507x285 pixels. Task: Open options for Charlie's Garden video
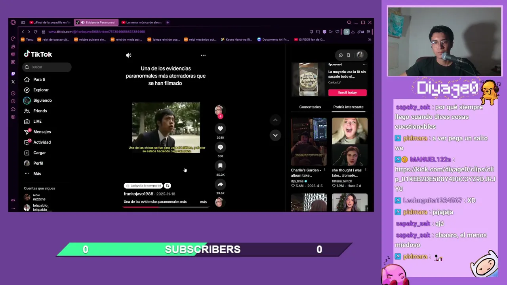coord(325,170)
